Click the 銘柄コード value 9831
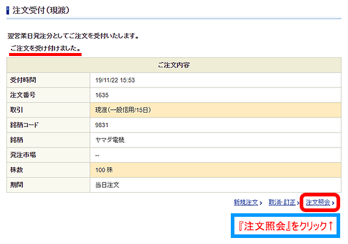This screenshot has height=244, width=348. tap(101, 125)
